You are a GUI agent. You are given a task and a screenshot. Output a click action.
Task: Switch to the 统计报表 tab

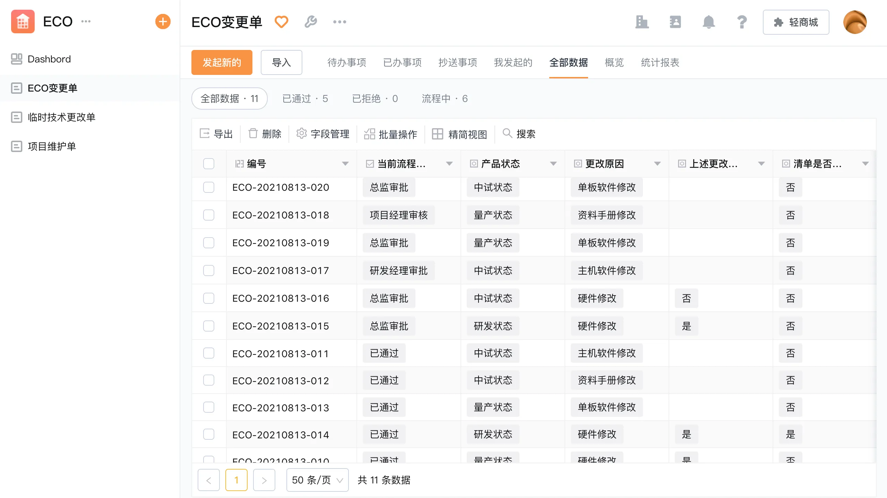660,62
